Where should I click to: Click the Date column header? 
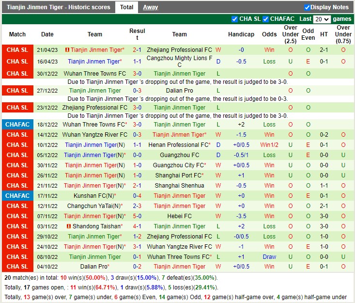tap(47, 34)
